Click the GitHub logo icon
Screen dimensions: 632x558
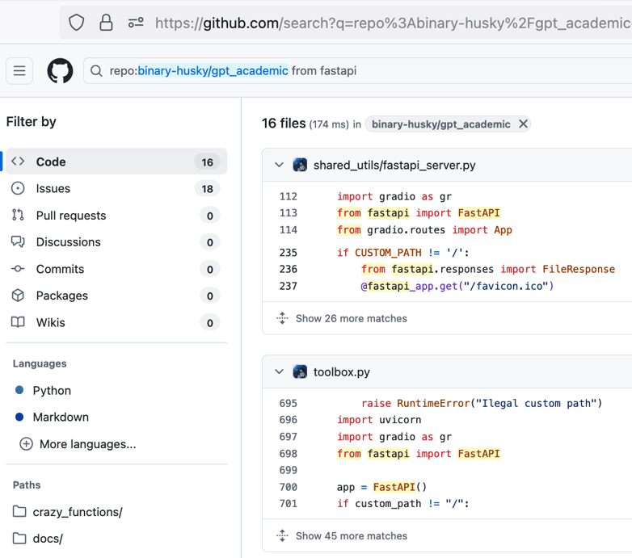[x=60, y=71]
